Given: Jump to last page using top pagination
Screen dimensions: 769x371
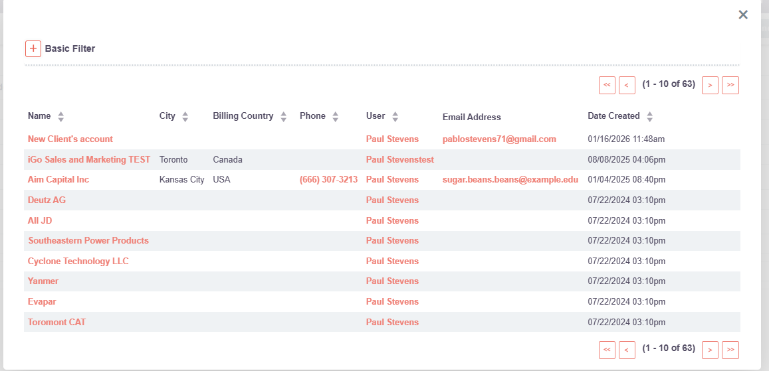Looking at the screenshot, I should click(x=730, y=85).
